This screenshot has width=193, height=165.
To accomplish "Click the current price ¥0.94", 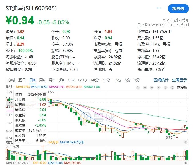I will pos(20,20).
